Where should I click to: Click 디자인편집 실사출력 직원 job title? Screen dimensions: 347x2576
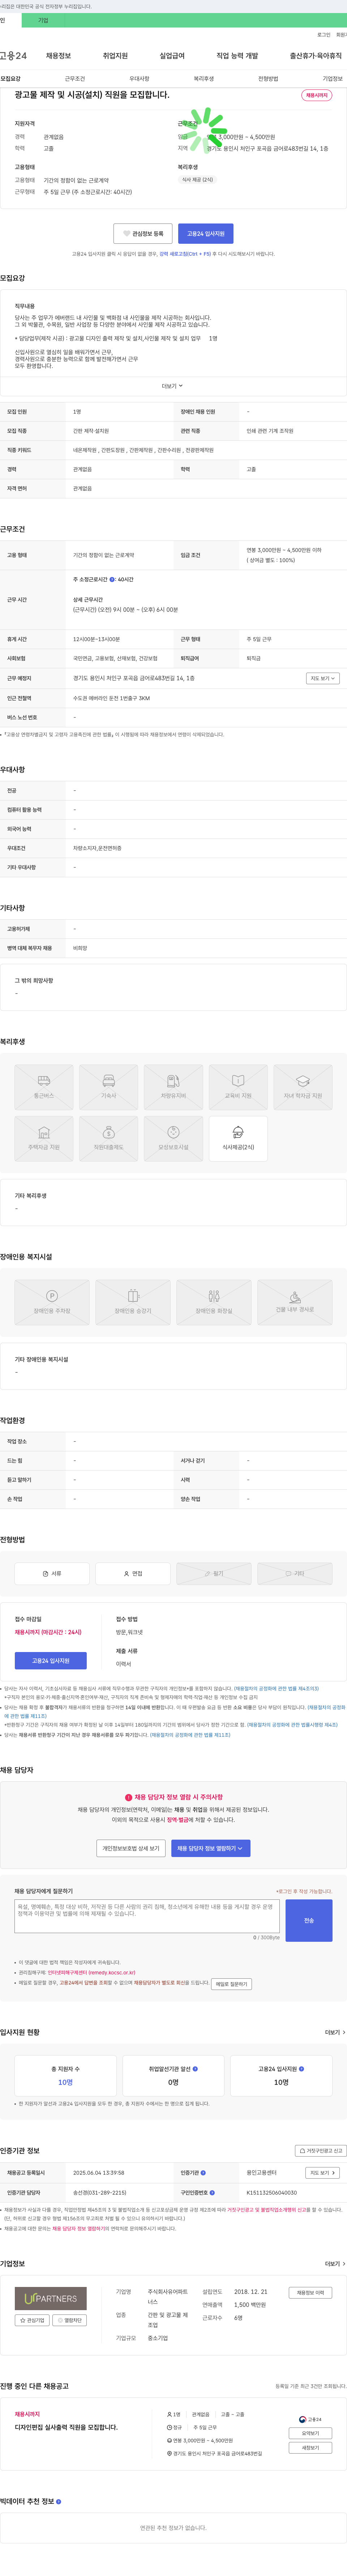[66, 2427]
